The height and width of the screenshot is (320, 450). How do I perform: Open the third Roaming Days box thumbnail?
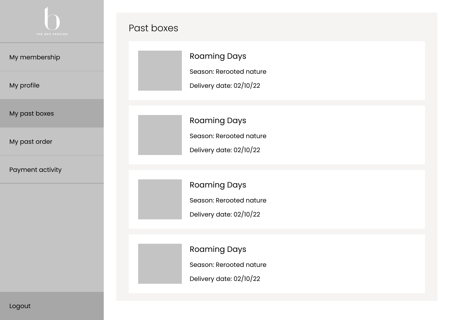tap(160, 199)
